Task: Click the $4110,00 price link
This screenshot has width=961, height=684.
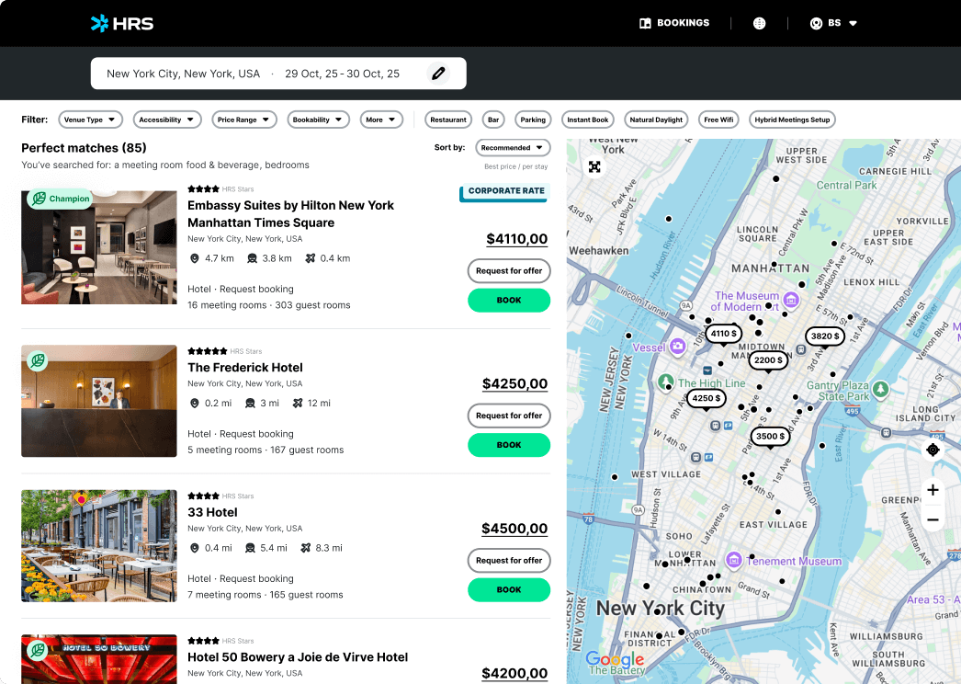Action: [x=516, y=239]
